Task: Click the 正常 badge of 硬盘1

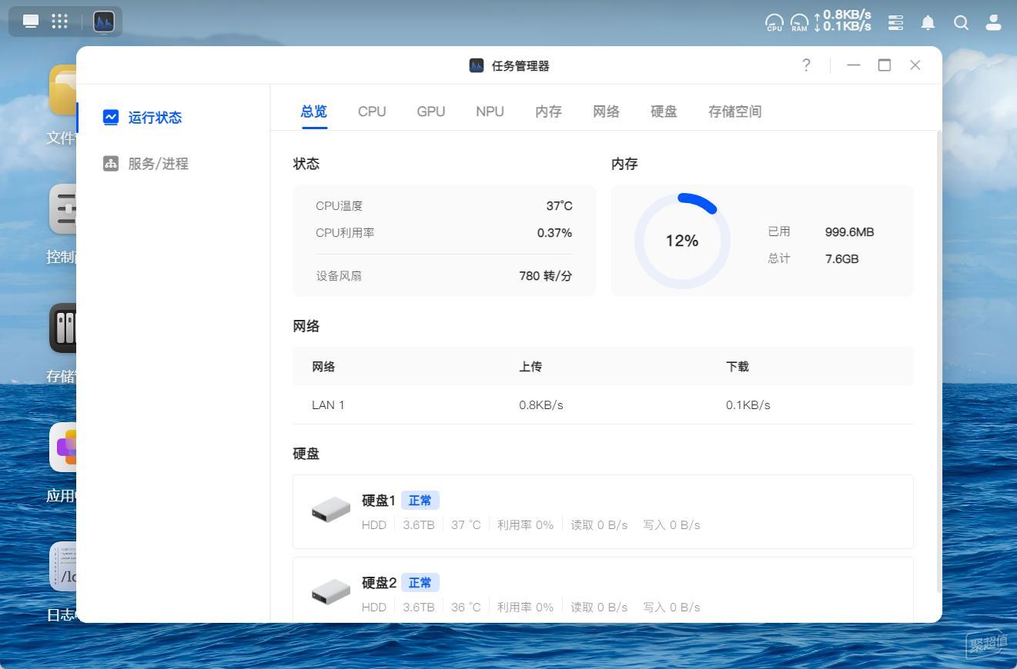Action: point(420,501)
